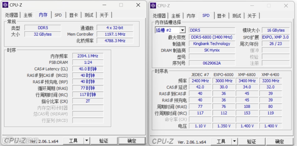The image size is (297, 146).
Task: Click 工具 button in right window
Action: pyautogui.click(x=221, y=141)
